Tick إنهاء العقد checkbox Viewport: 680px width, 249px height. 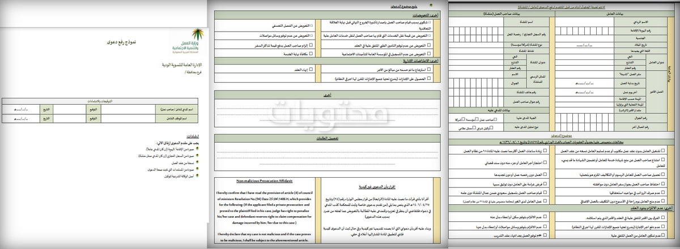(x=311, y=69)
